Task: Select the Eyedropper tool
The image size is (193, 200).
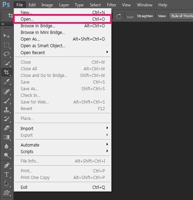Action: click(7, 81)
